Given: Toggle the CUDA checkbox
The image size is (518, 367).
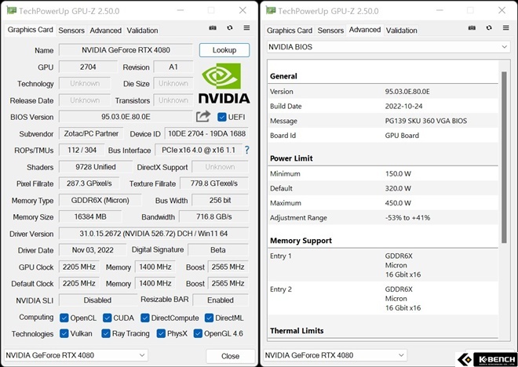Looking at the screenshot, I should [107, 318].
